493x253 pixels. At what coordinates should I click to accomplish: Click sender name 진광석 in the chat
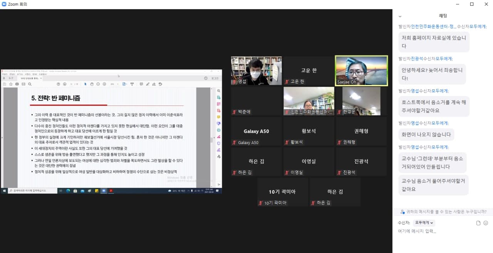click(x=417, y=59)
